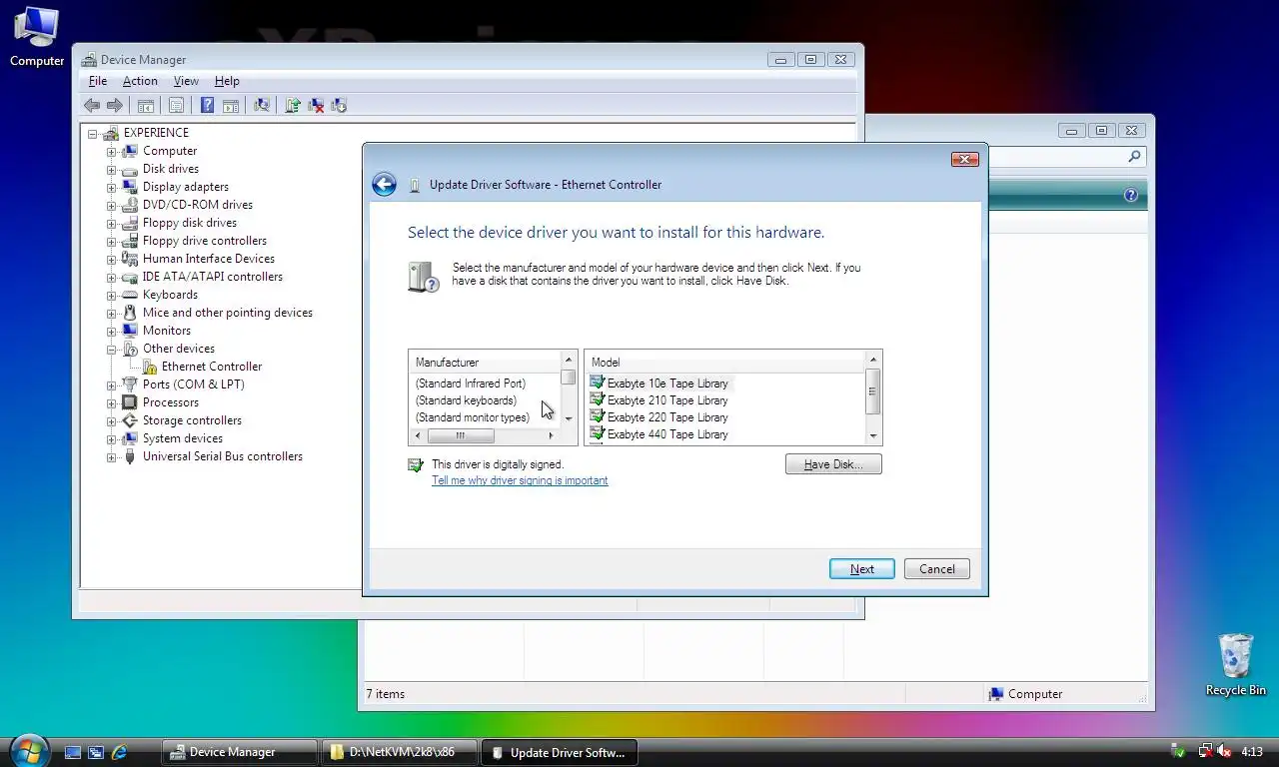This screenshot has width=1279, height=767.
Task: Expand the Universal Serial Bus controllers node
Action: [112, 456]
